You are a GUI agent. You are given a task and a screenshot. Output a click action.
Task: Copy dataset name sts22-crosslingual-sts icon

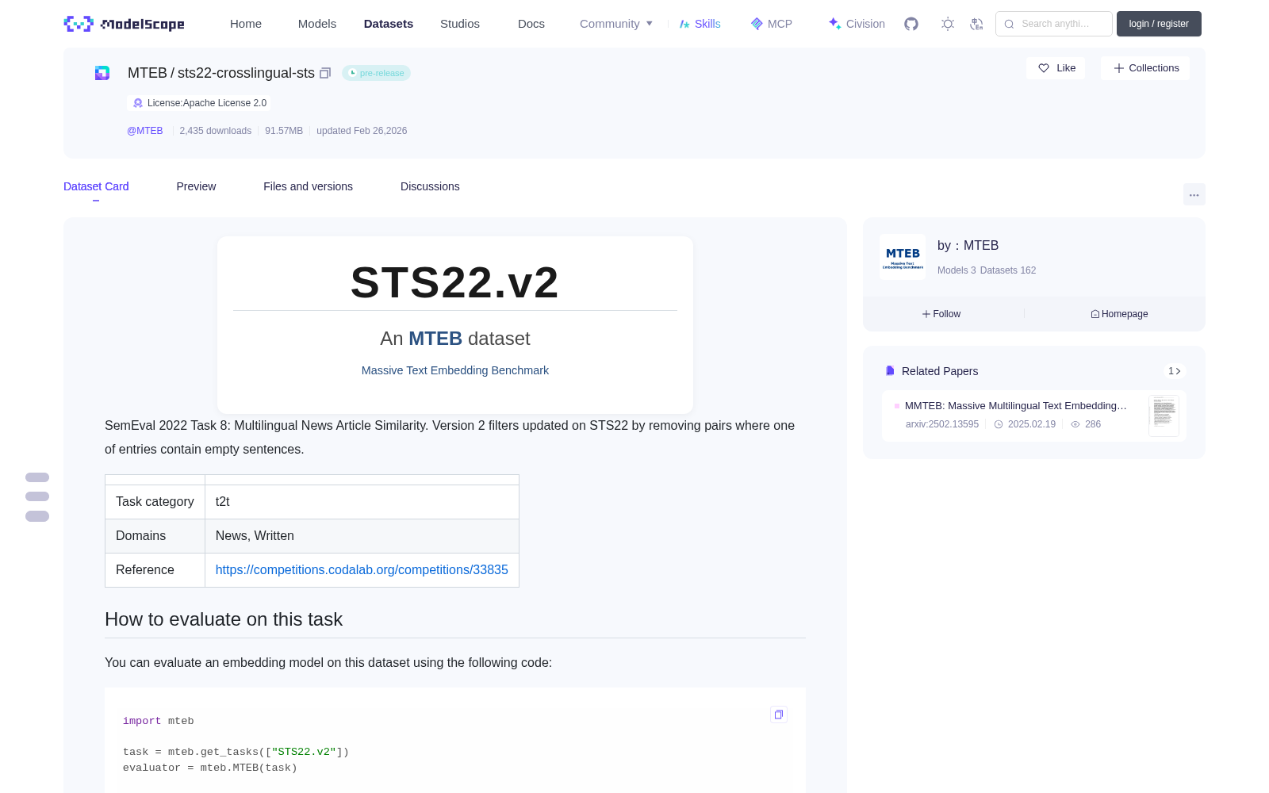click(325, 73)
